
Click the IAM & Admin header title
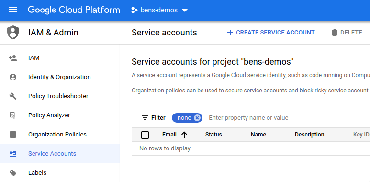coord(53,33)
